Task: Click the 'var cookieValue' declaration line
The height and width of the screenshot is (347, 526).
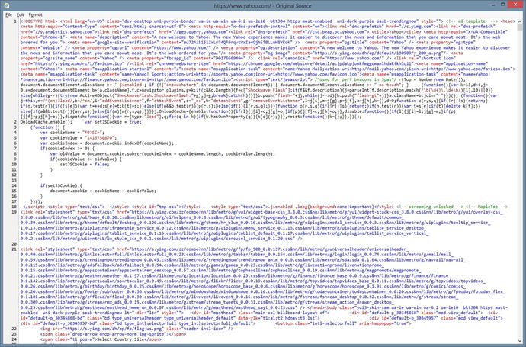Action: pos(79,138)
